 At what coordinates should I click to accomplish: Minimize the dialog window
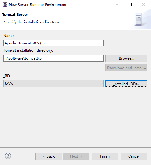[117, 4]
